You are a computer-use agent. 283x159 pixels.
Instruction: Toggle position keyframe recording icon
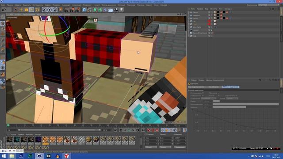pyautogui.click(x=162, y=130)
